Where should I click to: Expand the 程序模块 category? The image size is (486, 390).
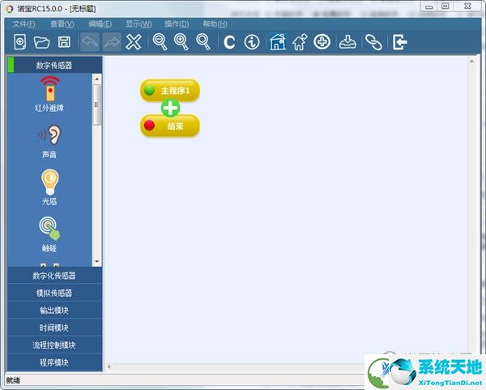click(55, 362)
